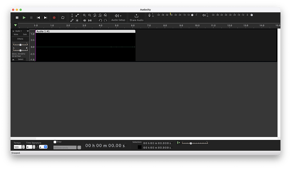Open the Audio 1 track dropdown menu

28,31
